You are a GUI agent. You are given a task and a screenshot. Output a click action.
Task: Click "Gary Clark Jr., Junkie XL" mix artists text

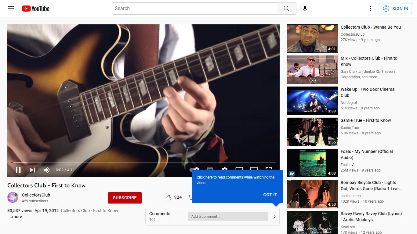pos(368,74)
